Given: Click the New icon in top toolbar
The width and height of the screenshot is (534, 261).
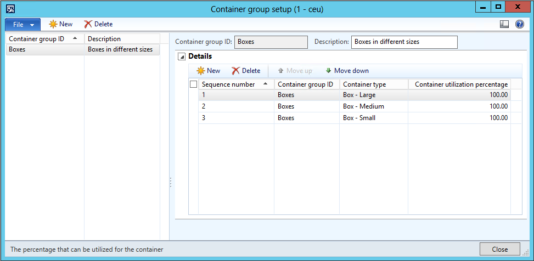Looking at the screenshot, I should coord(53,24).
